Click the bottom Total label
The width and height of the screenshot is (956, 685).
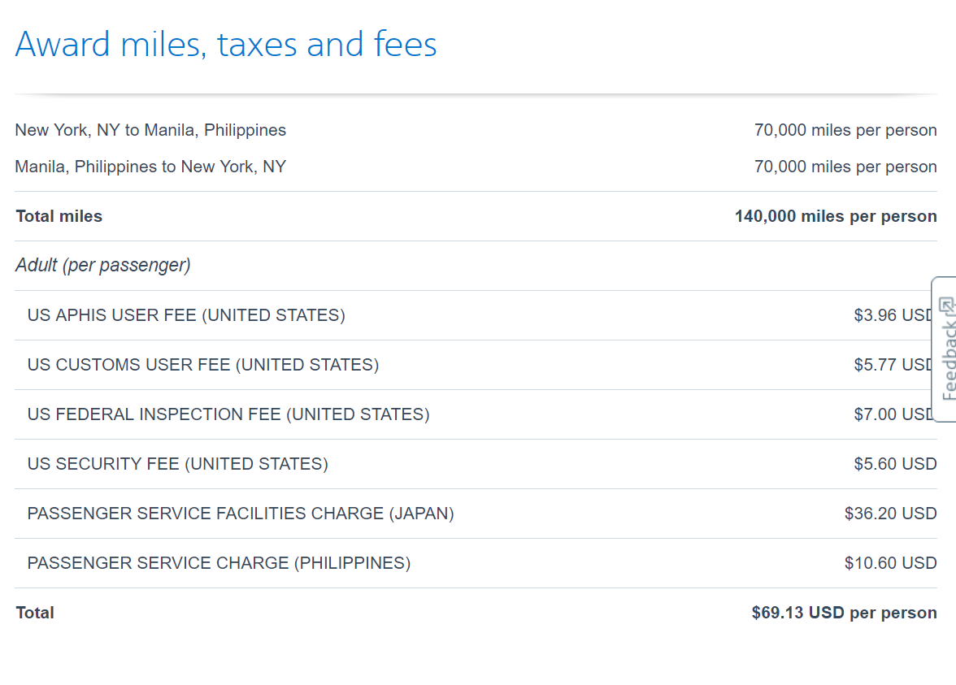click(35, 613)
